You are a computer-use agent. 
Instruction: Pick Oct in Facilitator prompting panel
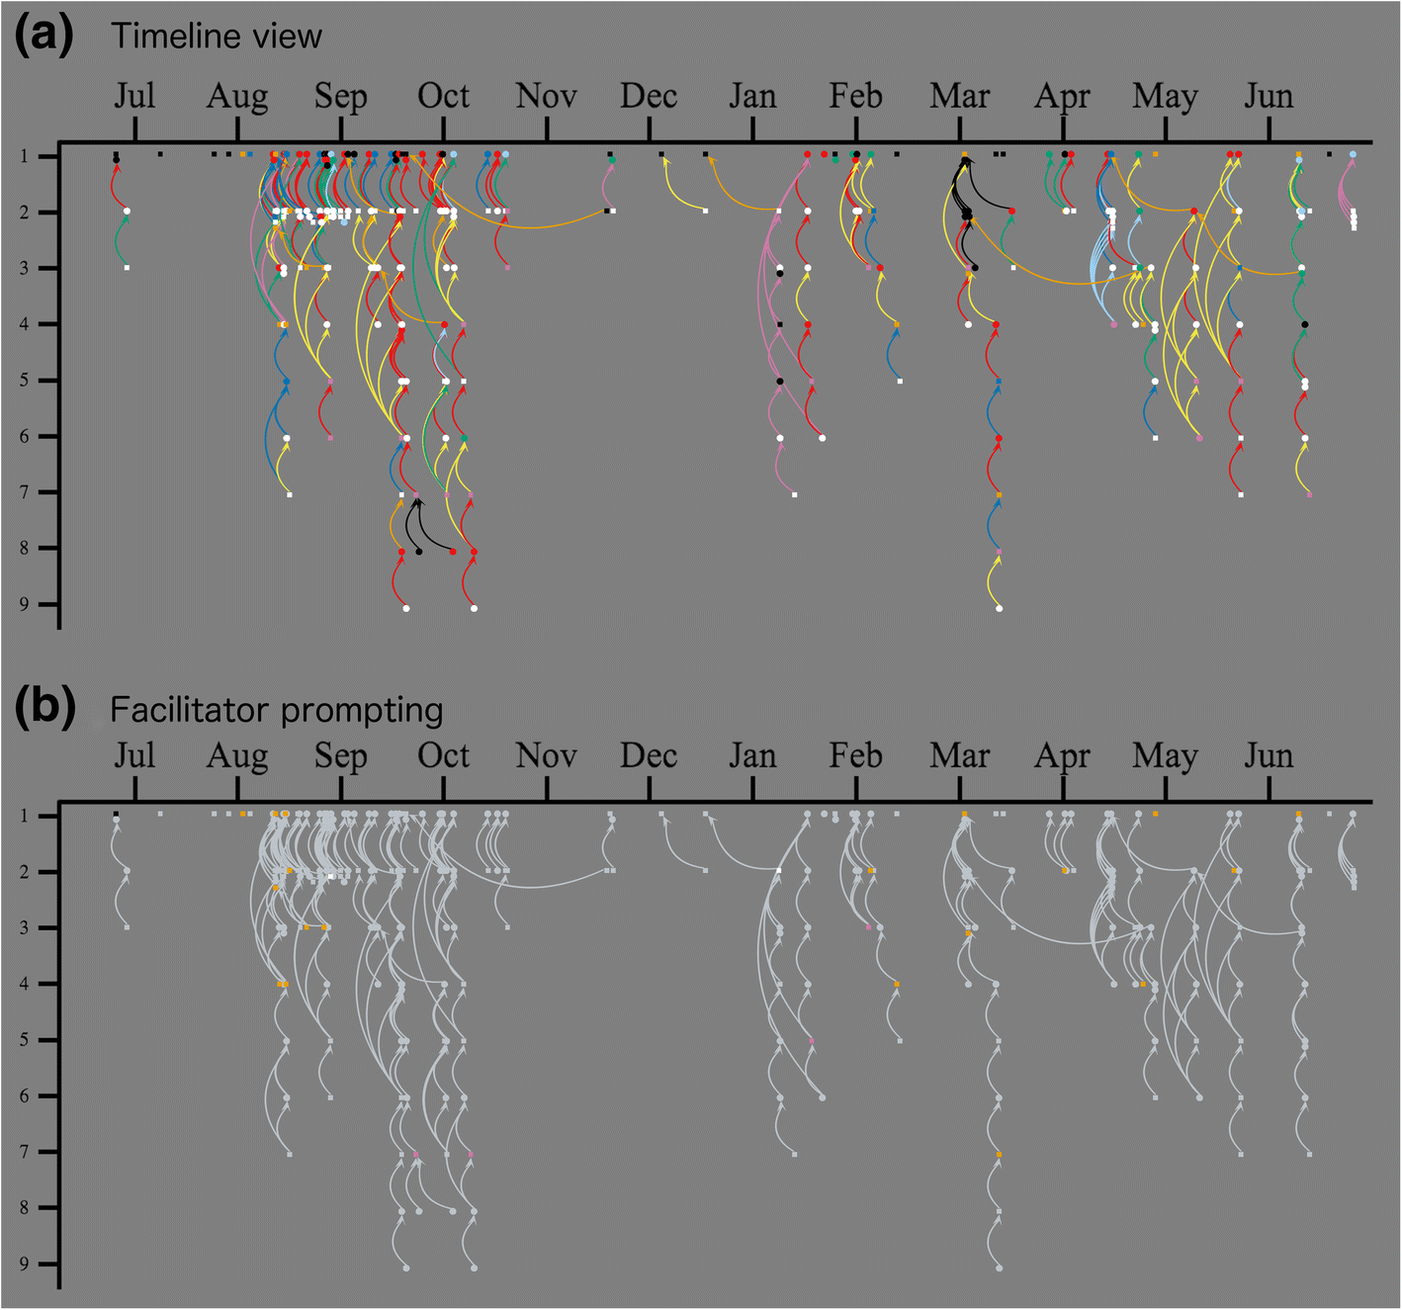pos(443,755)
